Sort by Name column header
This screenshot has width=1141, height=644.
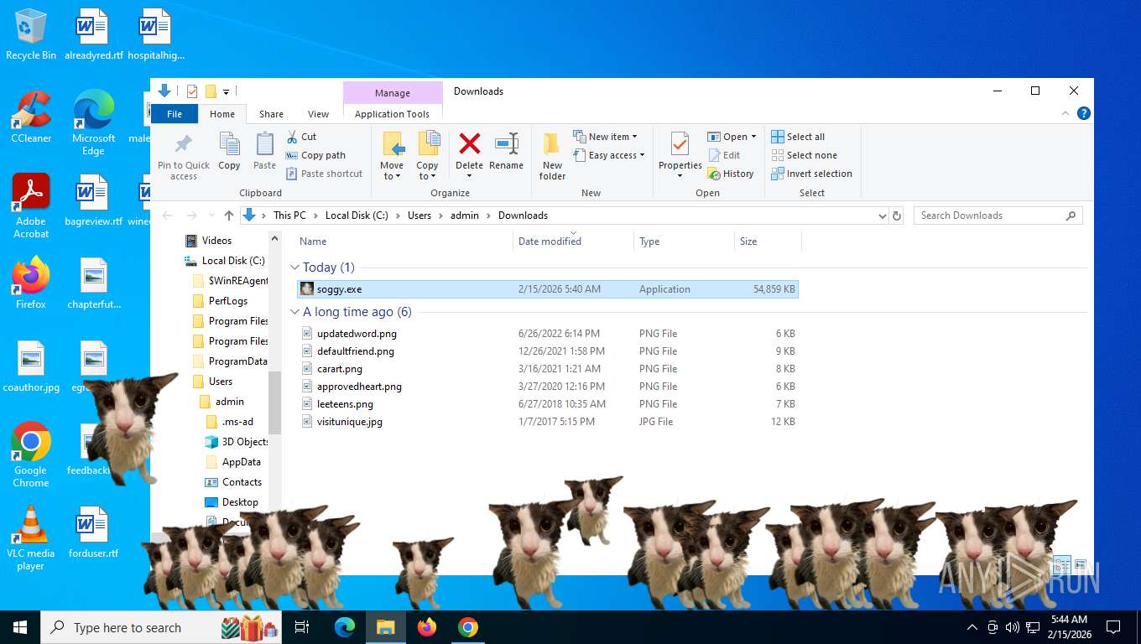(x=404, y=241)
